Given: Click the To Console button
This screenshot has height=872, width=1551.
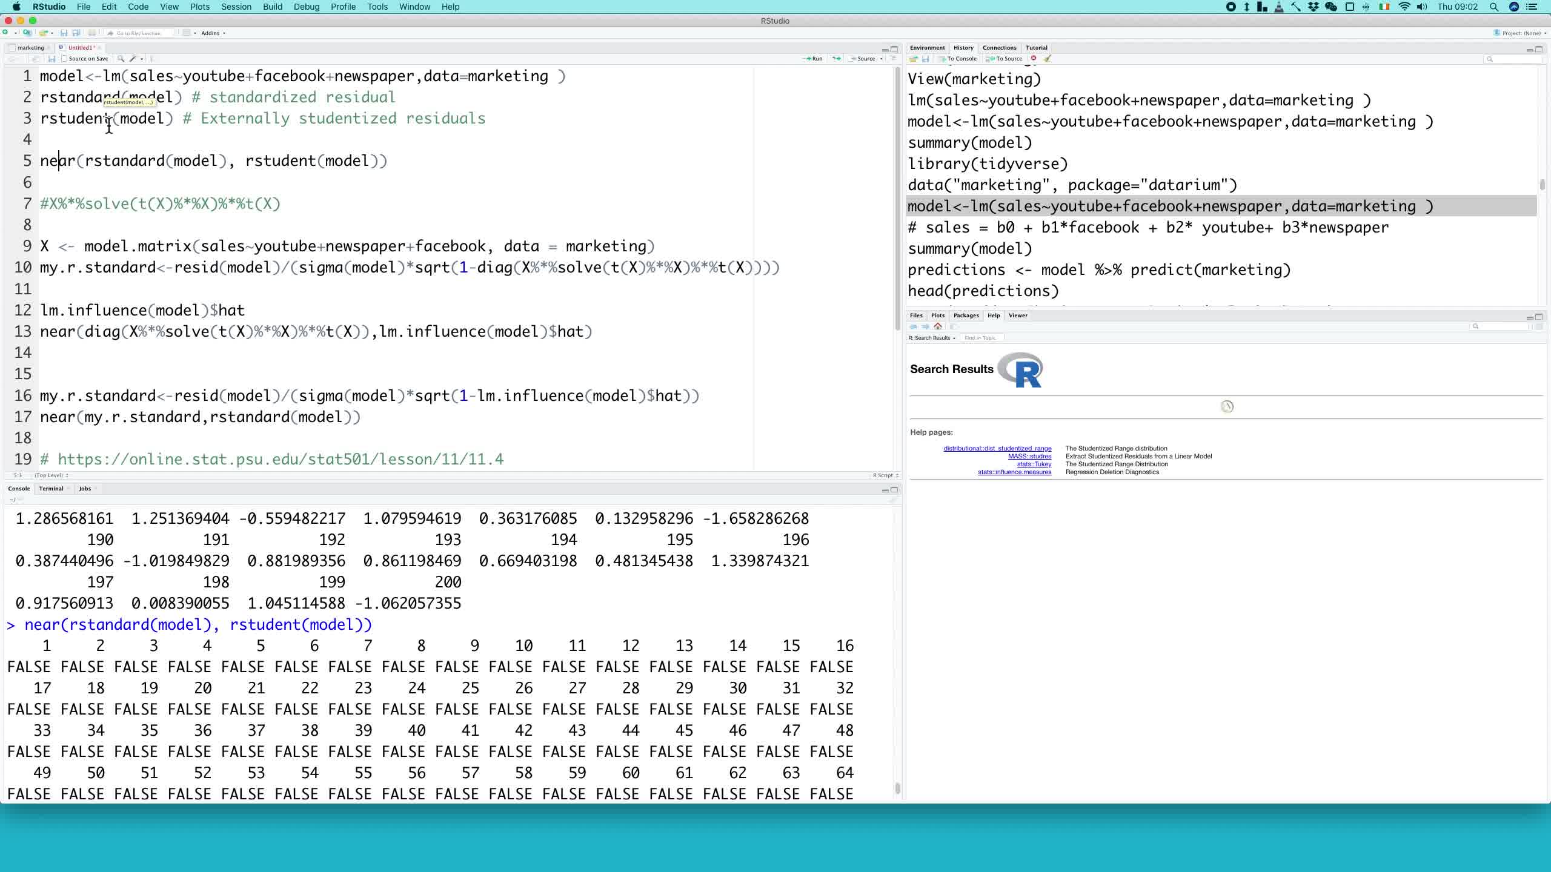Looking at the screenshot, I should tap(958, 59).
